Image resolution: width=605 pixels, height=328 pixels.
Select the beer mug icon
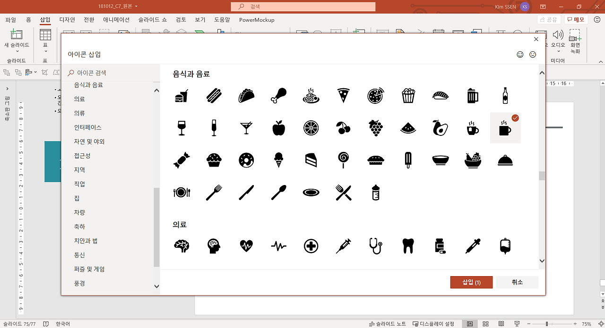(x=472, y=96)
